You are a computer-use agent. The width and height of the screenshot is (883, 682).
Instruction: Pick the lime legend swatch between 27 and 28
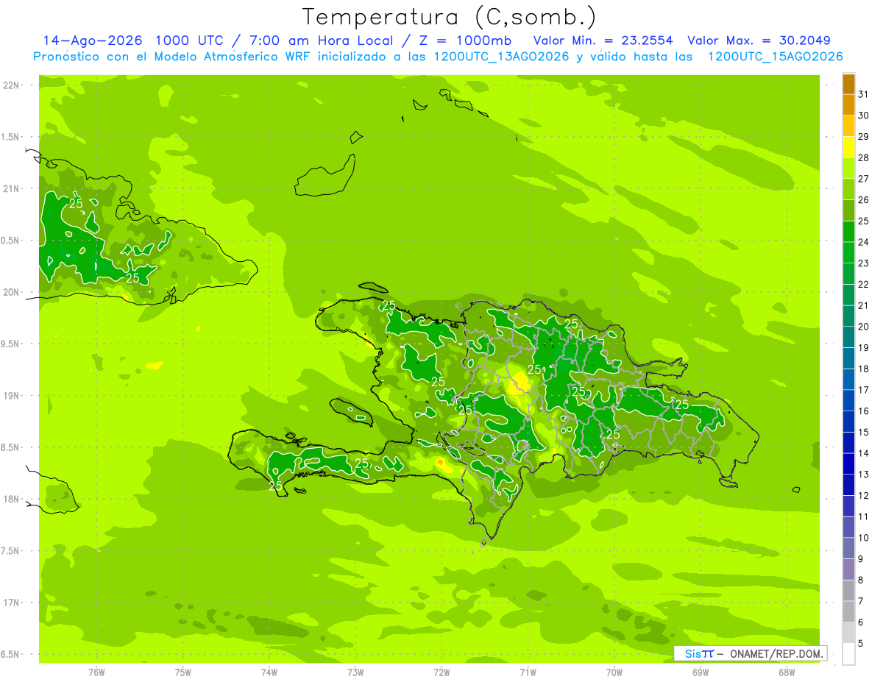pyautogui.click(x=848, y=168)
